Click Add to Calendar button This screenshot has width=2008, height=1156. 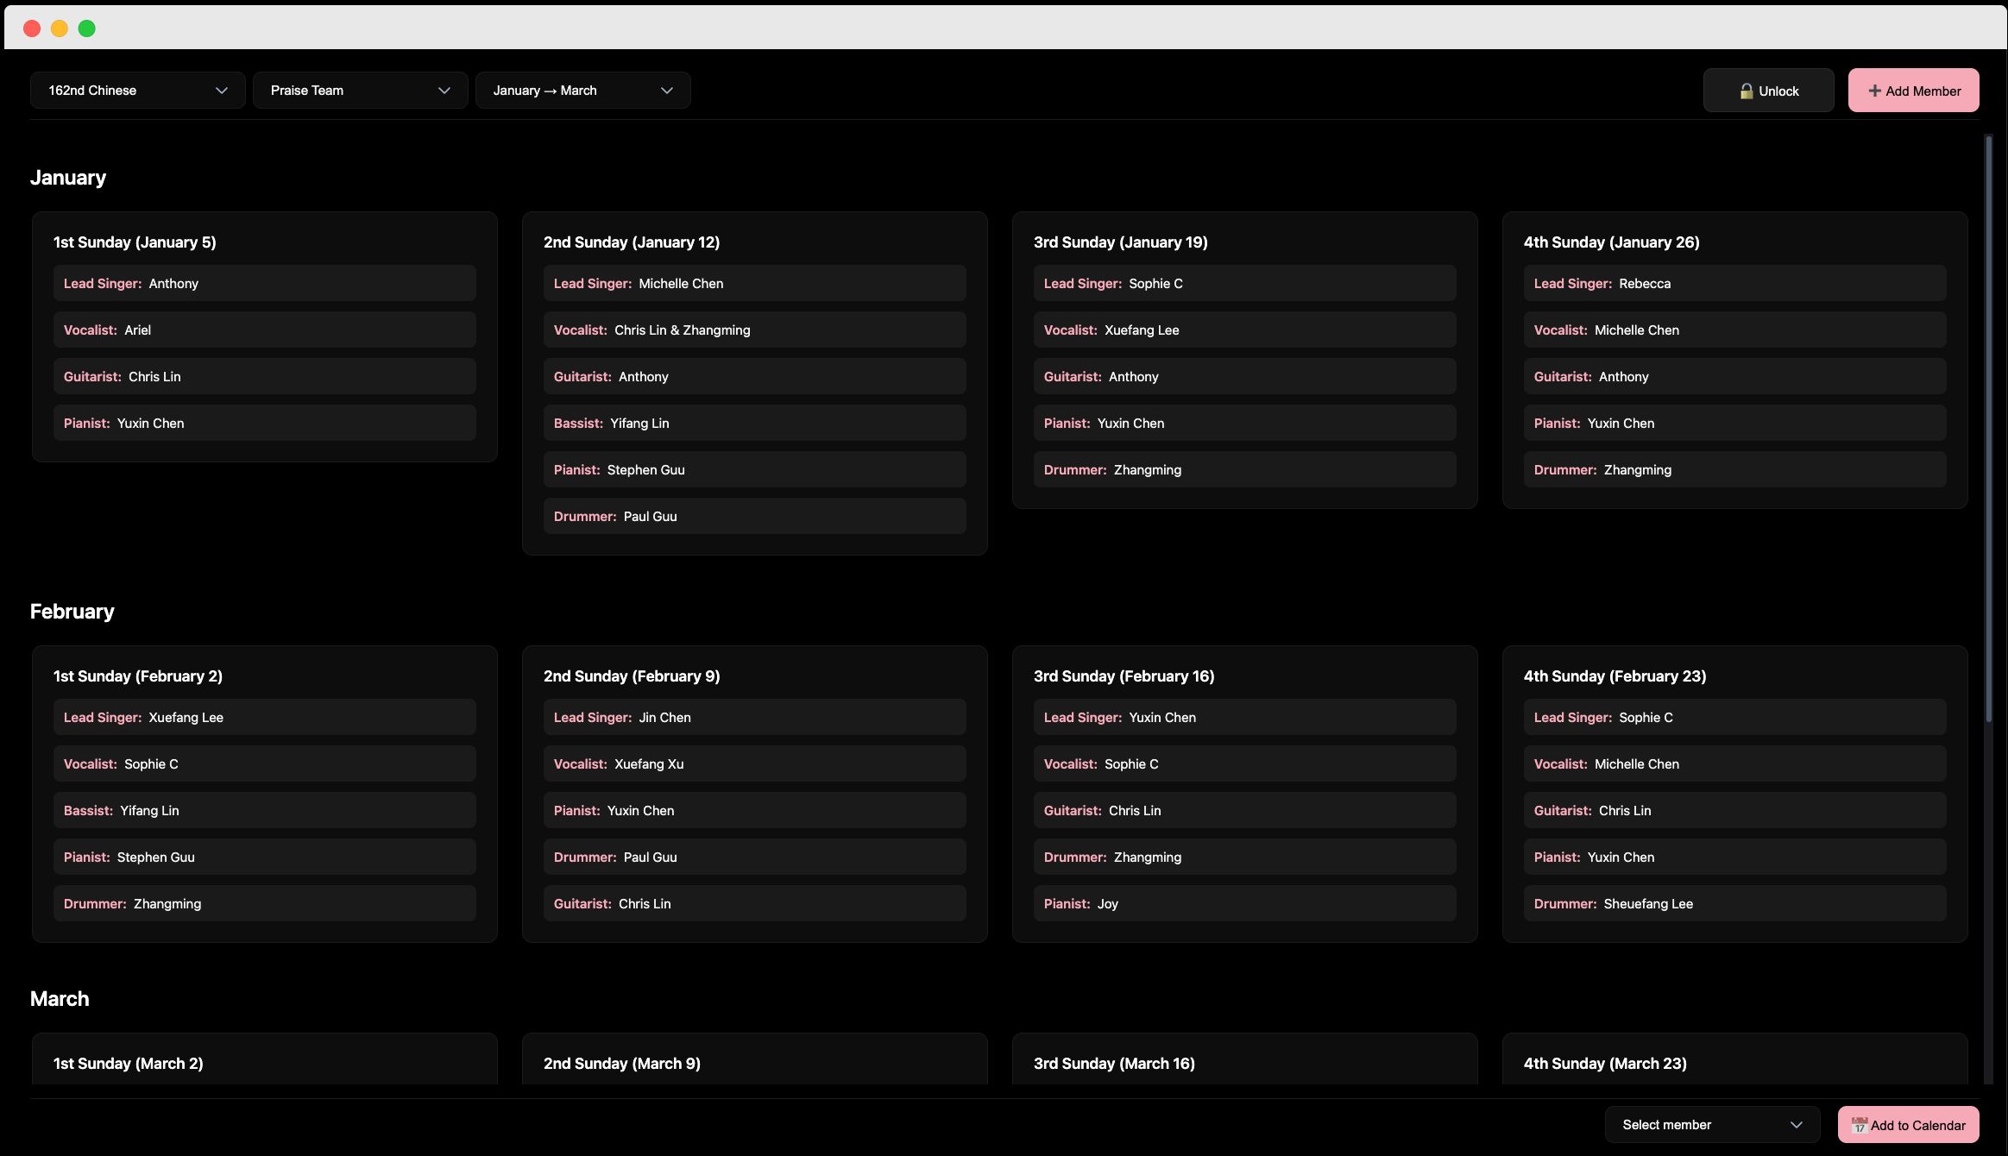tap(1909, 1125)
